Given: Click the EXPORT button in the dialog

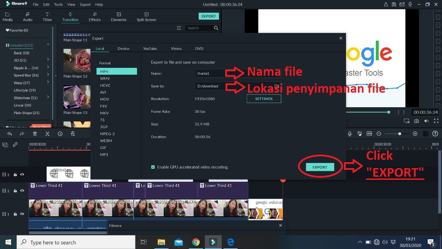Looking at the screenshot, I should [320, 167].
